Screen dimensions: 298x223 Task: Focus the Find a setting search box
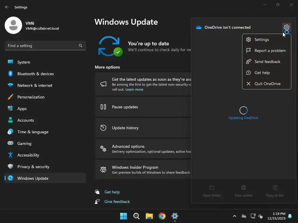(45, 46)
